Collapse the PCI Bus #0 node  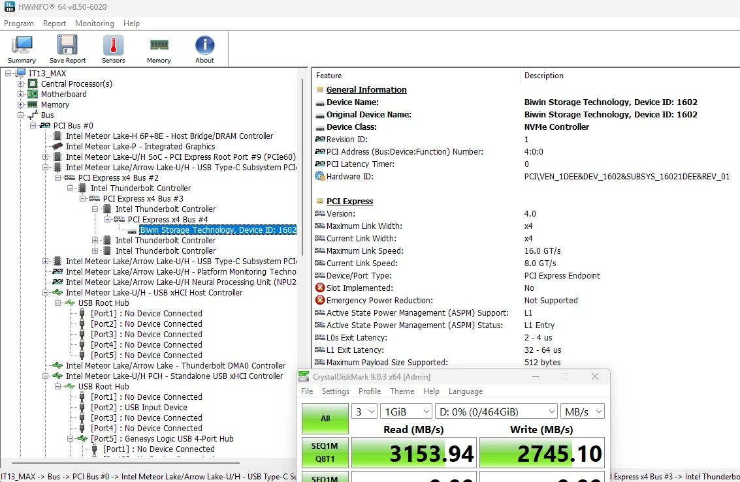click(33, 126)
